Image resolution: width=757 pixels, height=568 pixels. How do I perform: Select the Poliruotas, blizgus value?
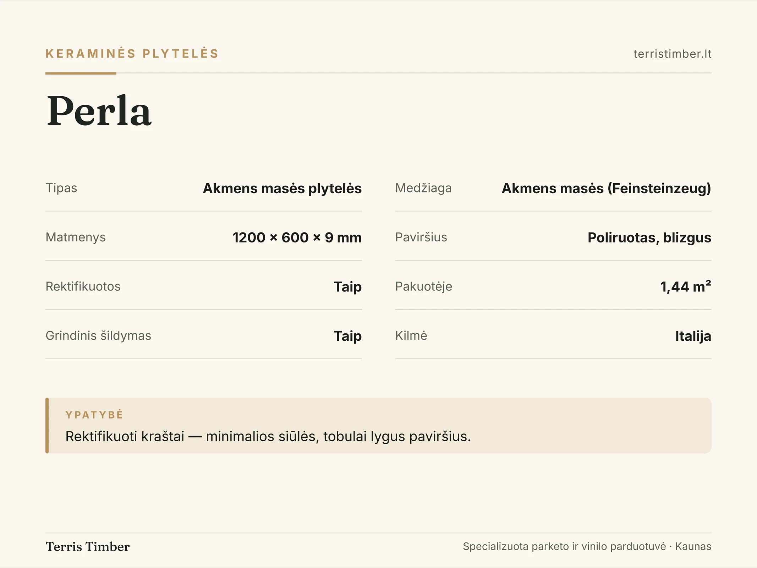649,237
